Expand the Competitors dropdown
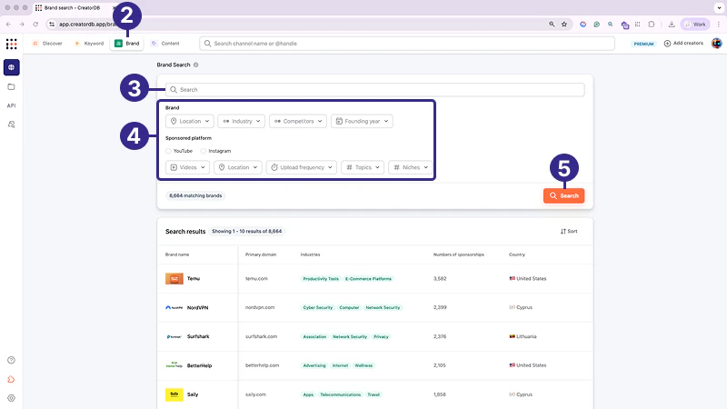The image size is (727, 409). click(x=298, y=121)
